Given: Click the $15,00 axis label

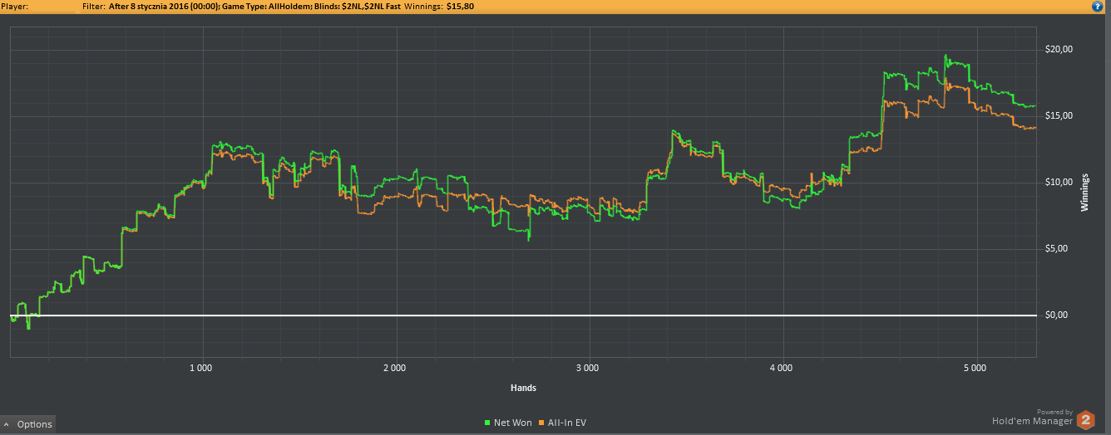Looking at the screenshot, I should pyautogui.click(x=1059, y=116).
